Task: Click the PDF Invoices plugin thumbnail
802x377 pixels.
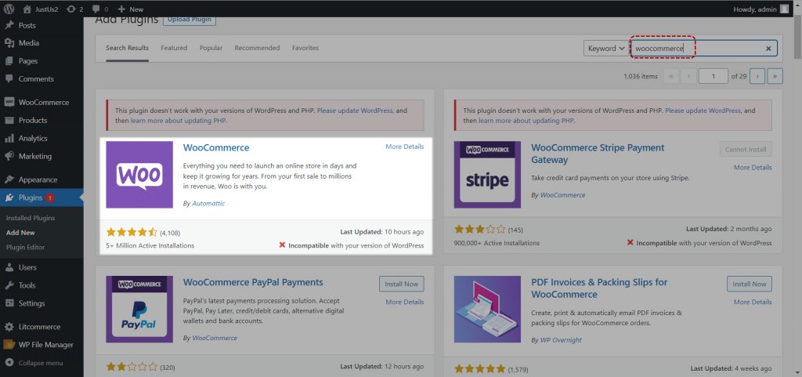Action: click(487, 309)
